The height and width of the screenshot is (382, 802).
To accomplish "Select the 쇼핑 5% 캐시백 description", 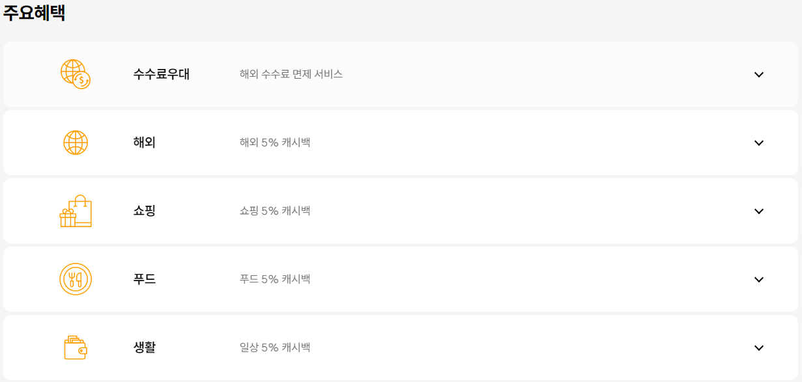I will [x=276, y=210].
